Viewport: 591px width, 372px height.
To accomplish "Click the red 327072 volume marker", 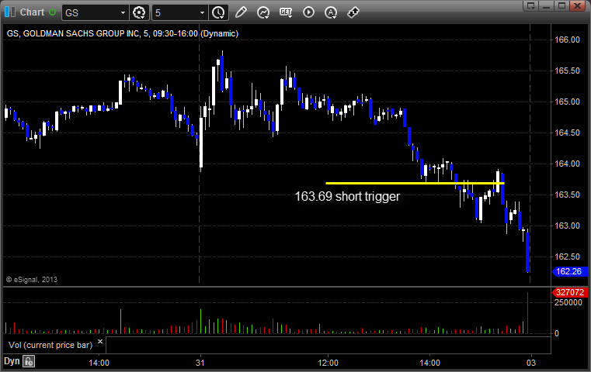I will click(569, 292).
